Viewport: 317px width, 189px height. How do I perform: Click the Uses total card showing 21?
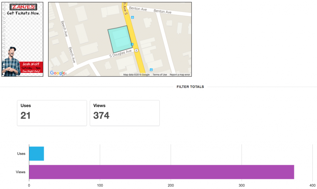52,113
